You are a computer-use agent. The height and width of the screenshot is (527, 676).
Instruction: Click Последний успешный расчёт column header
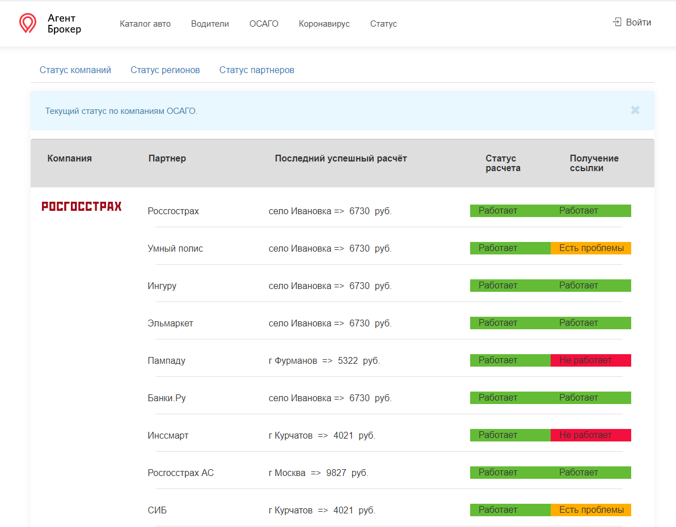coord(341,158)
